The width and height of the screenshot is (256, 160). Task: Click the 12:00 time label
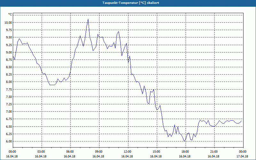(128, 152)
